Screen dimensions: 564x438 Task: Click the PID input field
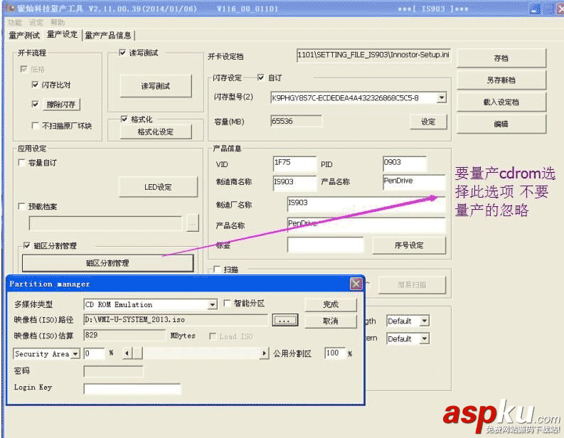[405, 164]
